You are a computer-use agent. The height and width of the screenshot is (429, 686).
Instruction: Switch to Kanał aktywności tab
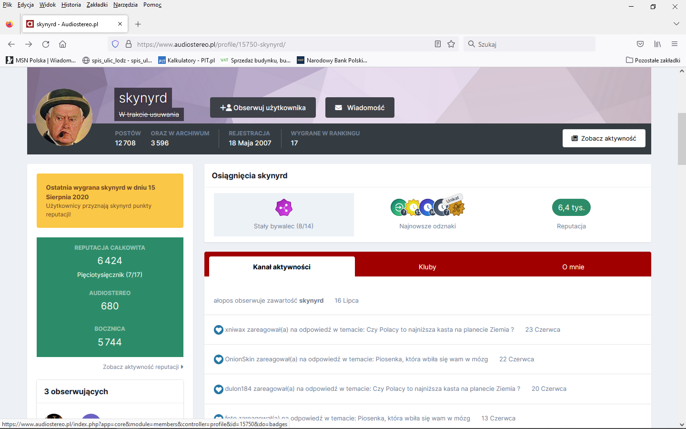tap(282, 267)
